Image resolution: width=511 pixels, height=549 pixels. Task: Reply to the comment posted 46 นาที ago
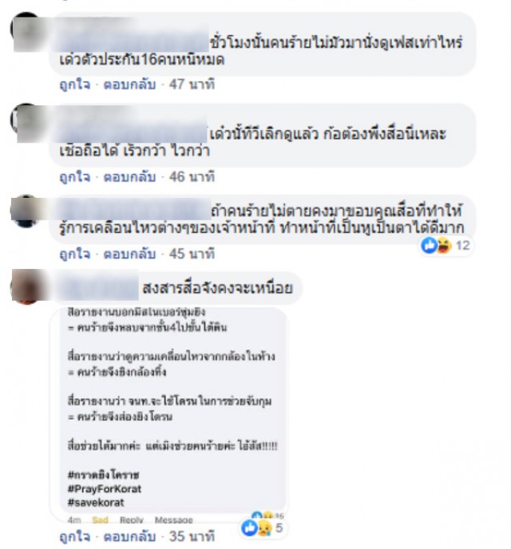(x=129, y=177)
